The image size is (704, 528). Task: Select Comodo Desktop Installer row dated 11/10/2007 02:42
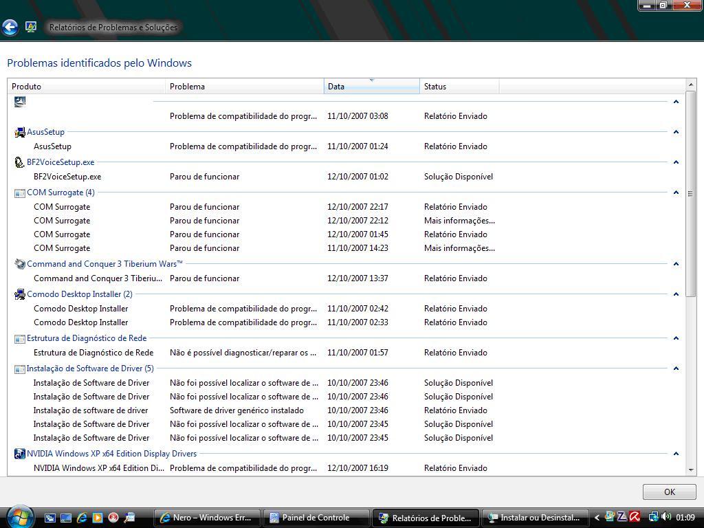coord(346,309)
